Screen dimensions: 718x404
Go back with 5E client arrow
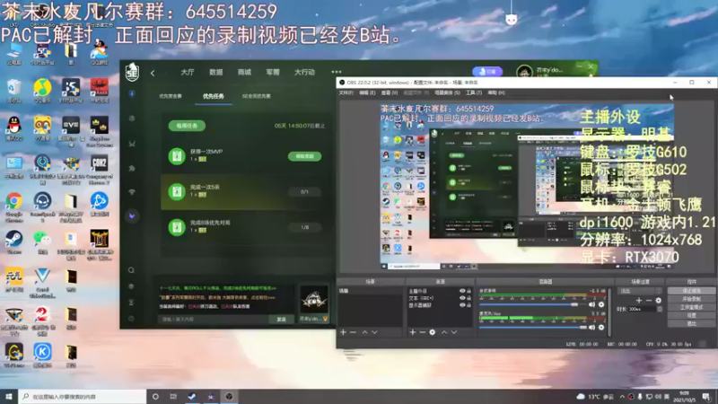click(153, 73)
